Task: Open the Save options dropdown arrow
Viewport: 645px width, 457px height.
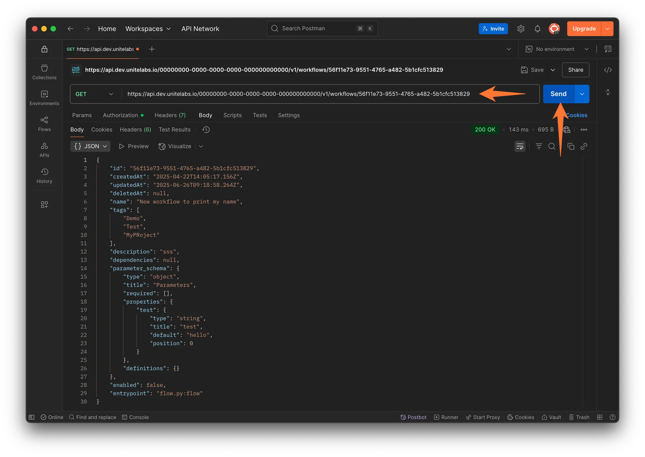Action: tap(553, 70)
